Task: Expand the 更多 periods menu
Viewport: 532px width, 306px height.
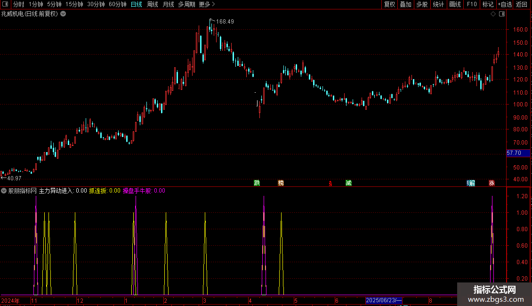Action: tap(207, 4)
